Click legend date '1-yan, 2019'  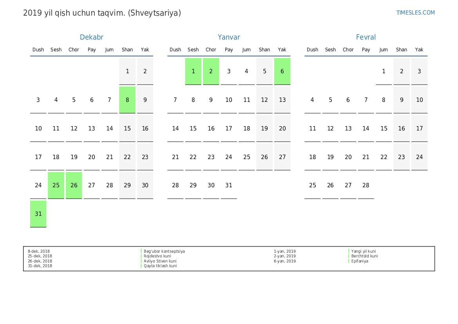click(285, 251)
